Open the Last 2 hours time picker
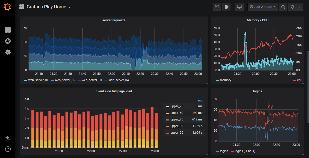This screenshot has width=309, height=158. point(263,7)
